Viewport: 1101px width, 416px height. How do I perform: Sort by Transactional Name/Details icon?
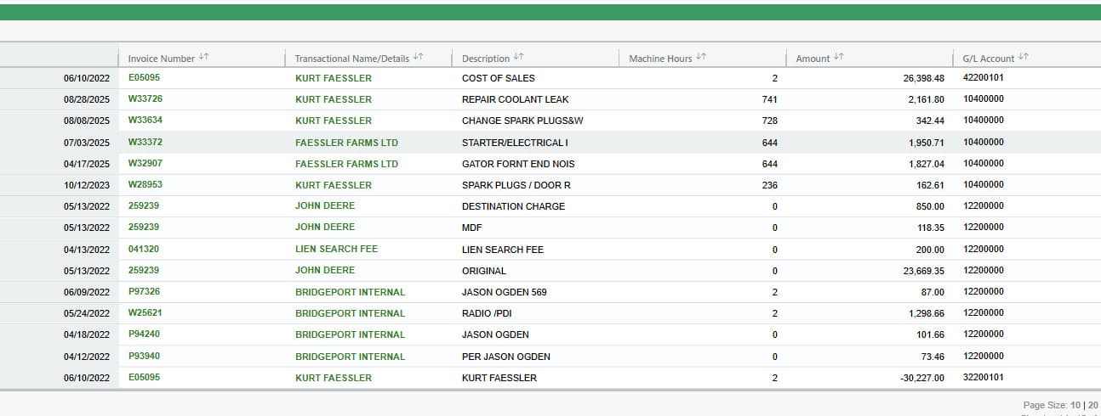(418, 58)
